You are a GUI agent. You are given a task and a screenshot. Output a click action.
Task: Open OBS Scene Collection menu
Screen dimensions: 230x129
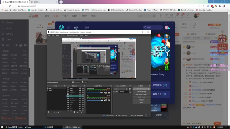tap(72, 35)
